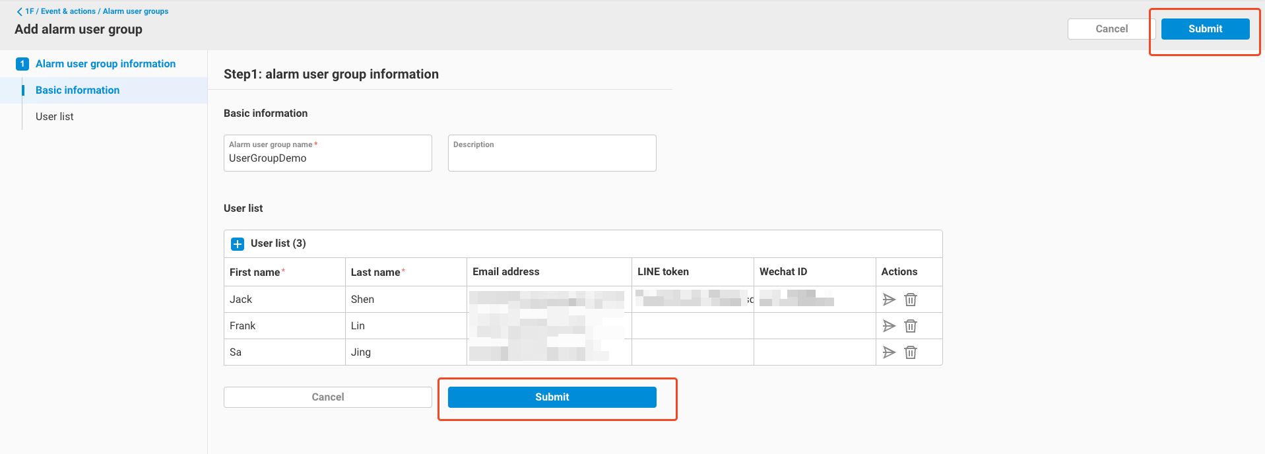Click the send test icon for Sa

coord(889,352)
